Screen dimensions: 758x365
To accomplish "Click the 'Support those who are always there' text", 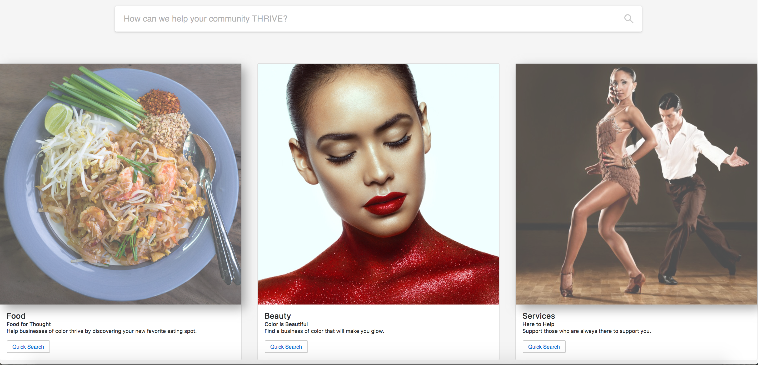I will pos(586,331).
